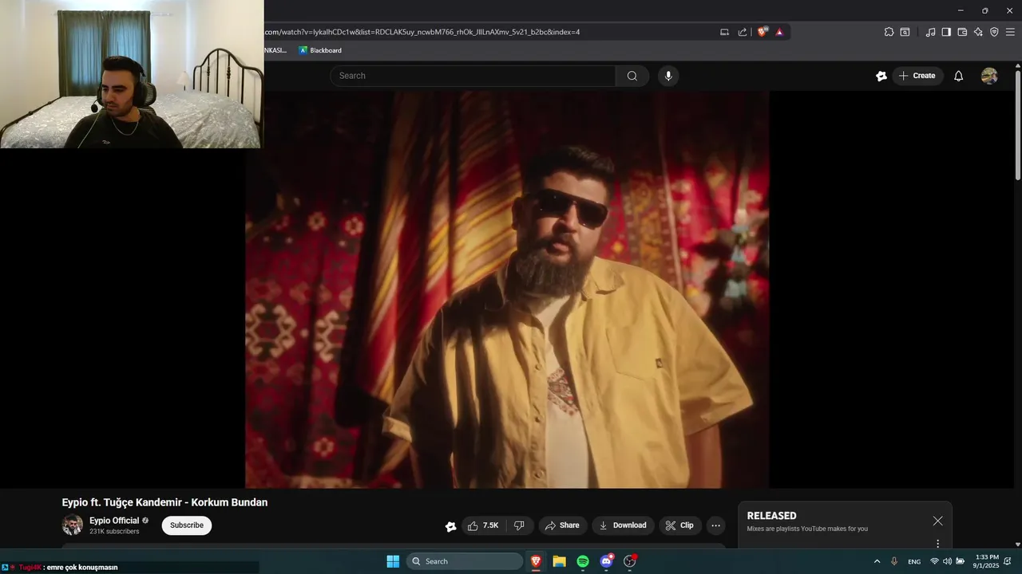Click the Eypio Official channel avatar
Viewport: 1022px width, 574px height.
pos(73,525)
